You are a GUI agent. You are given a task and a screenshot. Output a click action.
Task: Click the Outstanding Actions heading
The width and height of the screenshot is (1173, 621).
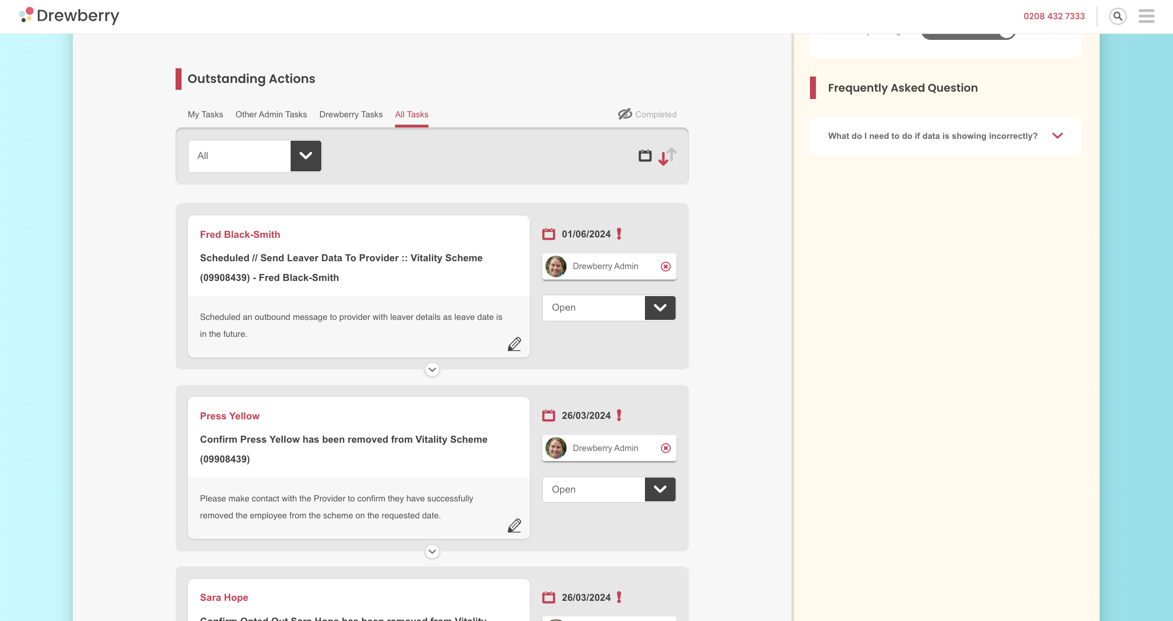coord(251,79)
